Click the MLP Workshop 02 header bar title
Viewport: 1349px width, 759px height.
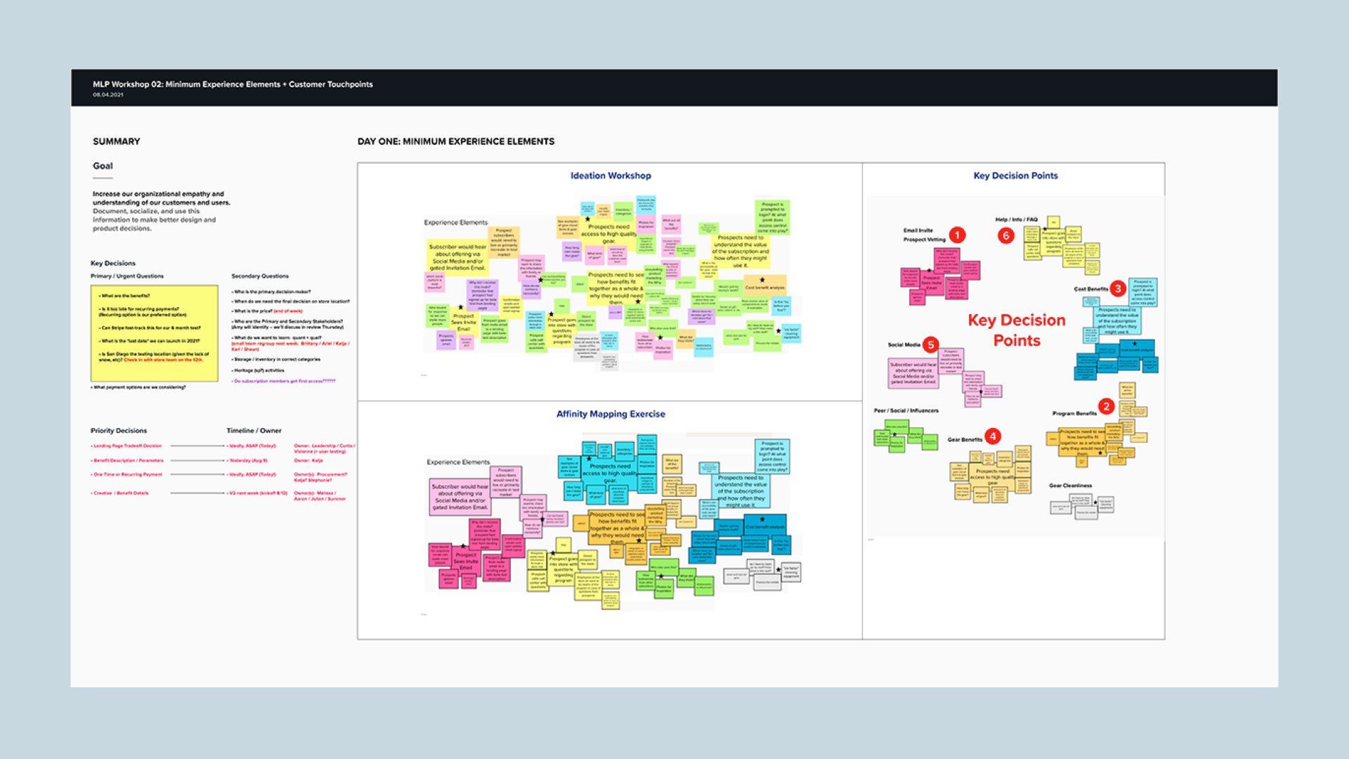pos(234,84)
